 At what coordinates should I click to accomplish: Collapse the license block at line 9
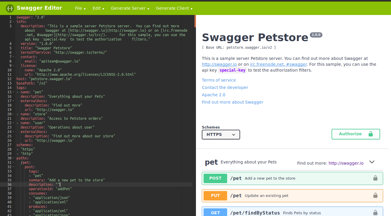coord(13,65)
